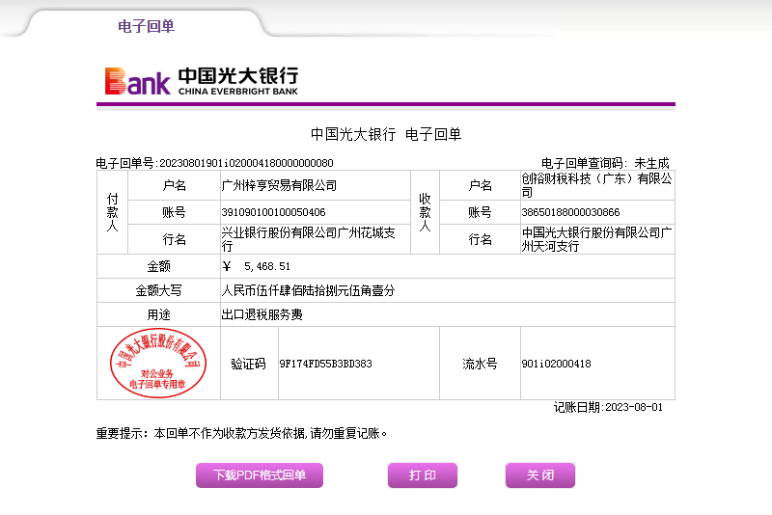This screenshot has height=515, width=772.
Task: Click the 金额大写 label cell
Action: (158, 290)
